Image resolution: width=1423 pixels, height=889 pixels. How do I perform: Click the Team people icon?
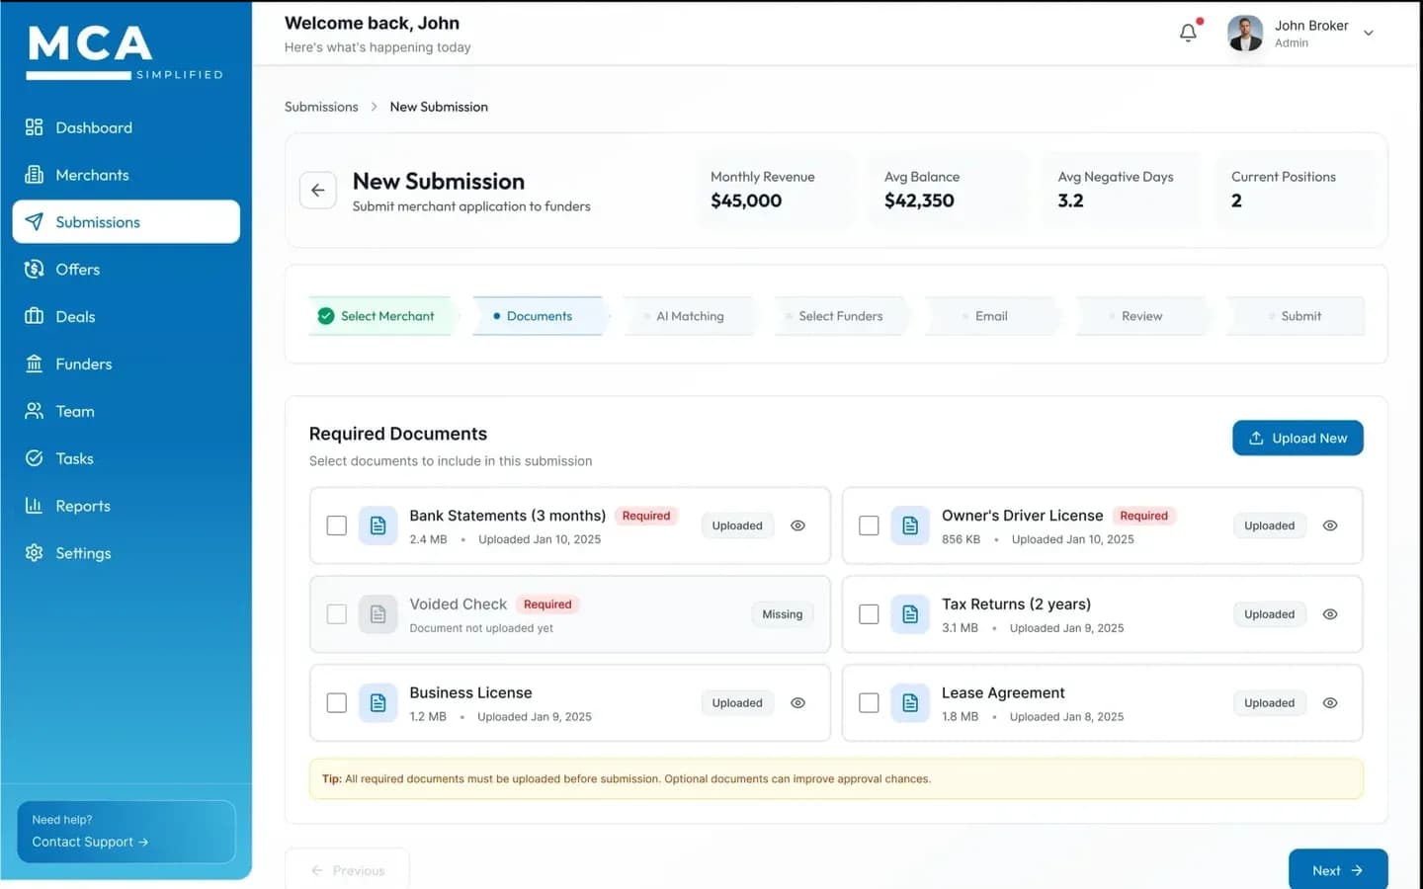[35, 412]
